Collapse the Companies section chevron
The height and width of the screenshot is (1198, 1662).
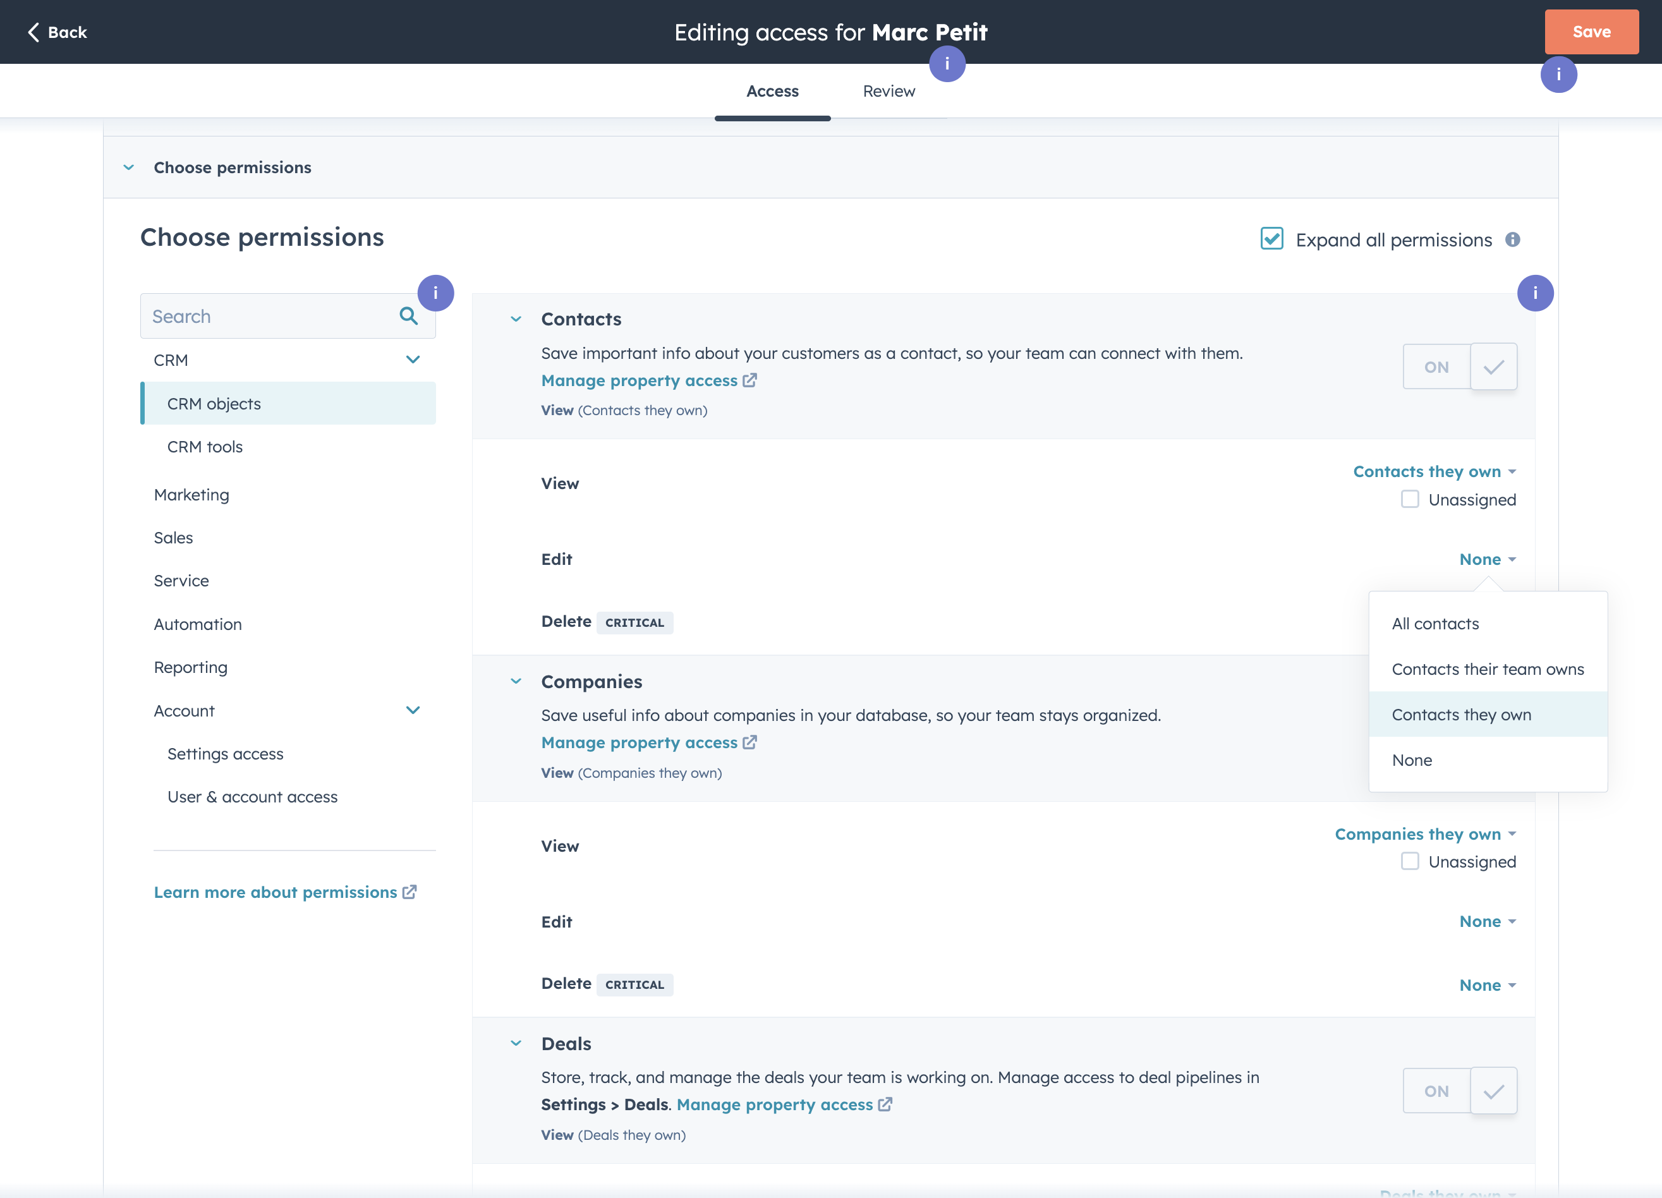516,681
